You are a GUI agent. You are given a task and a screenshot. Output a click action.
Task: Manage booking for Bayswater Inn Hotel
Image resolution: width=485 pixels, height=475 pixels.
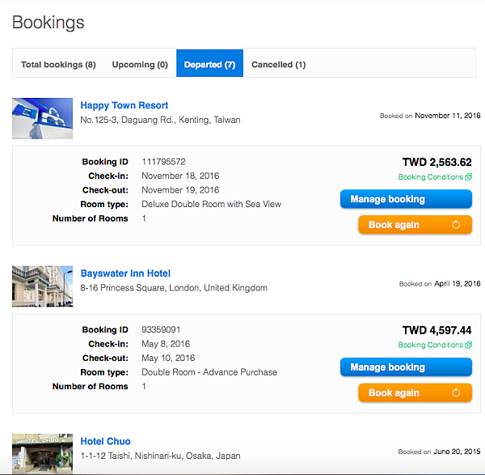coord(406,367)
